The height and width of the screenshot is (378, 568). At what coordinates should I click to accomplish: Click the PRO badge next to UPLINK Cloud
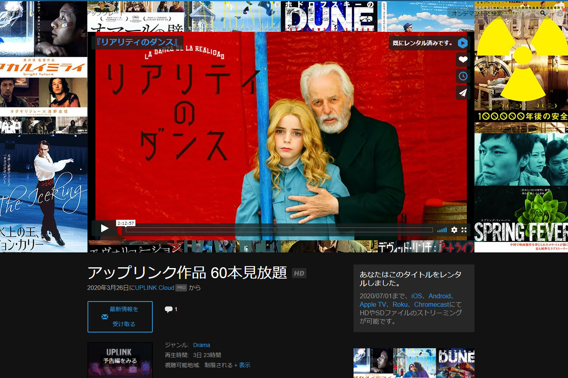181,288
